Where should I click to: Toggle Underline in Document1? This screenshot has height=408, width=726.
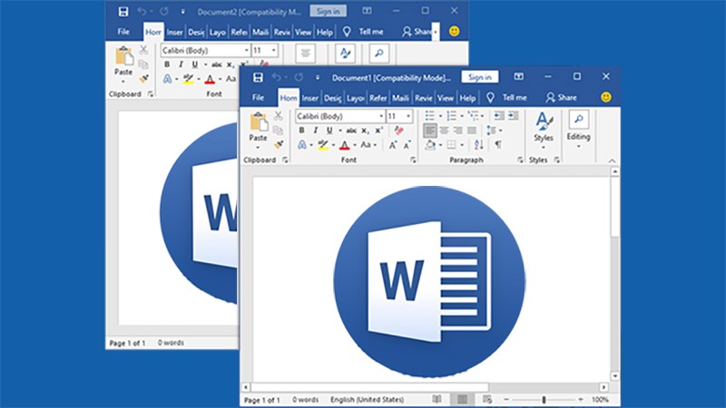[329, 131]
